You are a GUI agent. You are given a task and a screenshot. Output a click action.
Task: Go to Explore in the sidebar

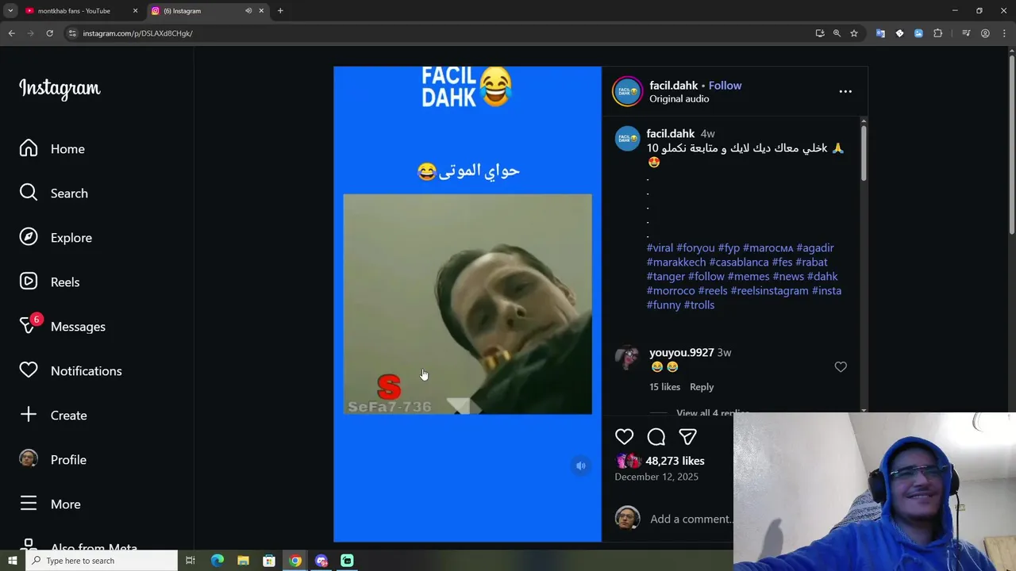coord(56,238)
